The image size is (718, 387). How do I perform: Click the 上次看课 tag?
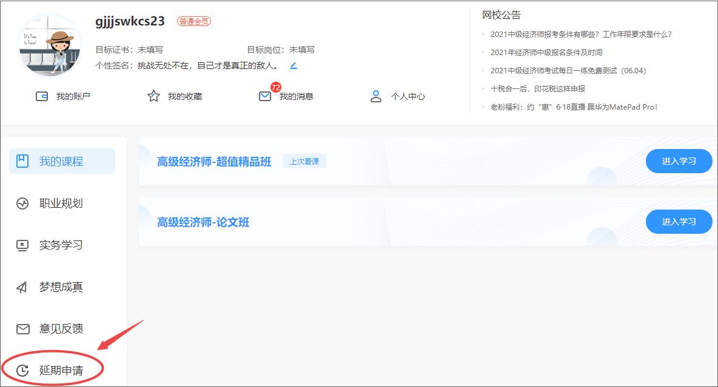coord(304,162)
